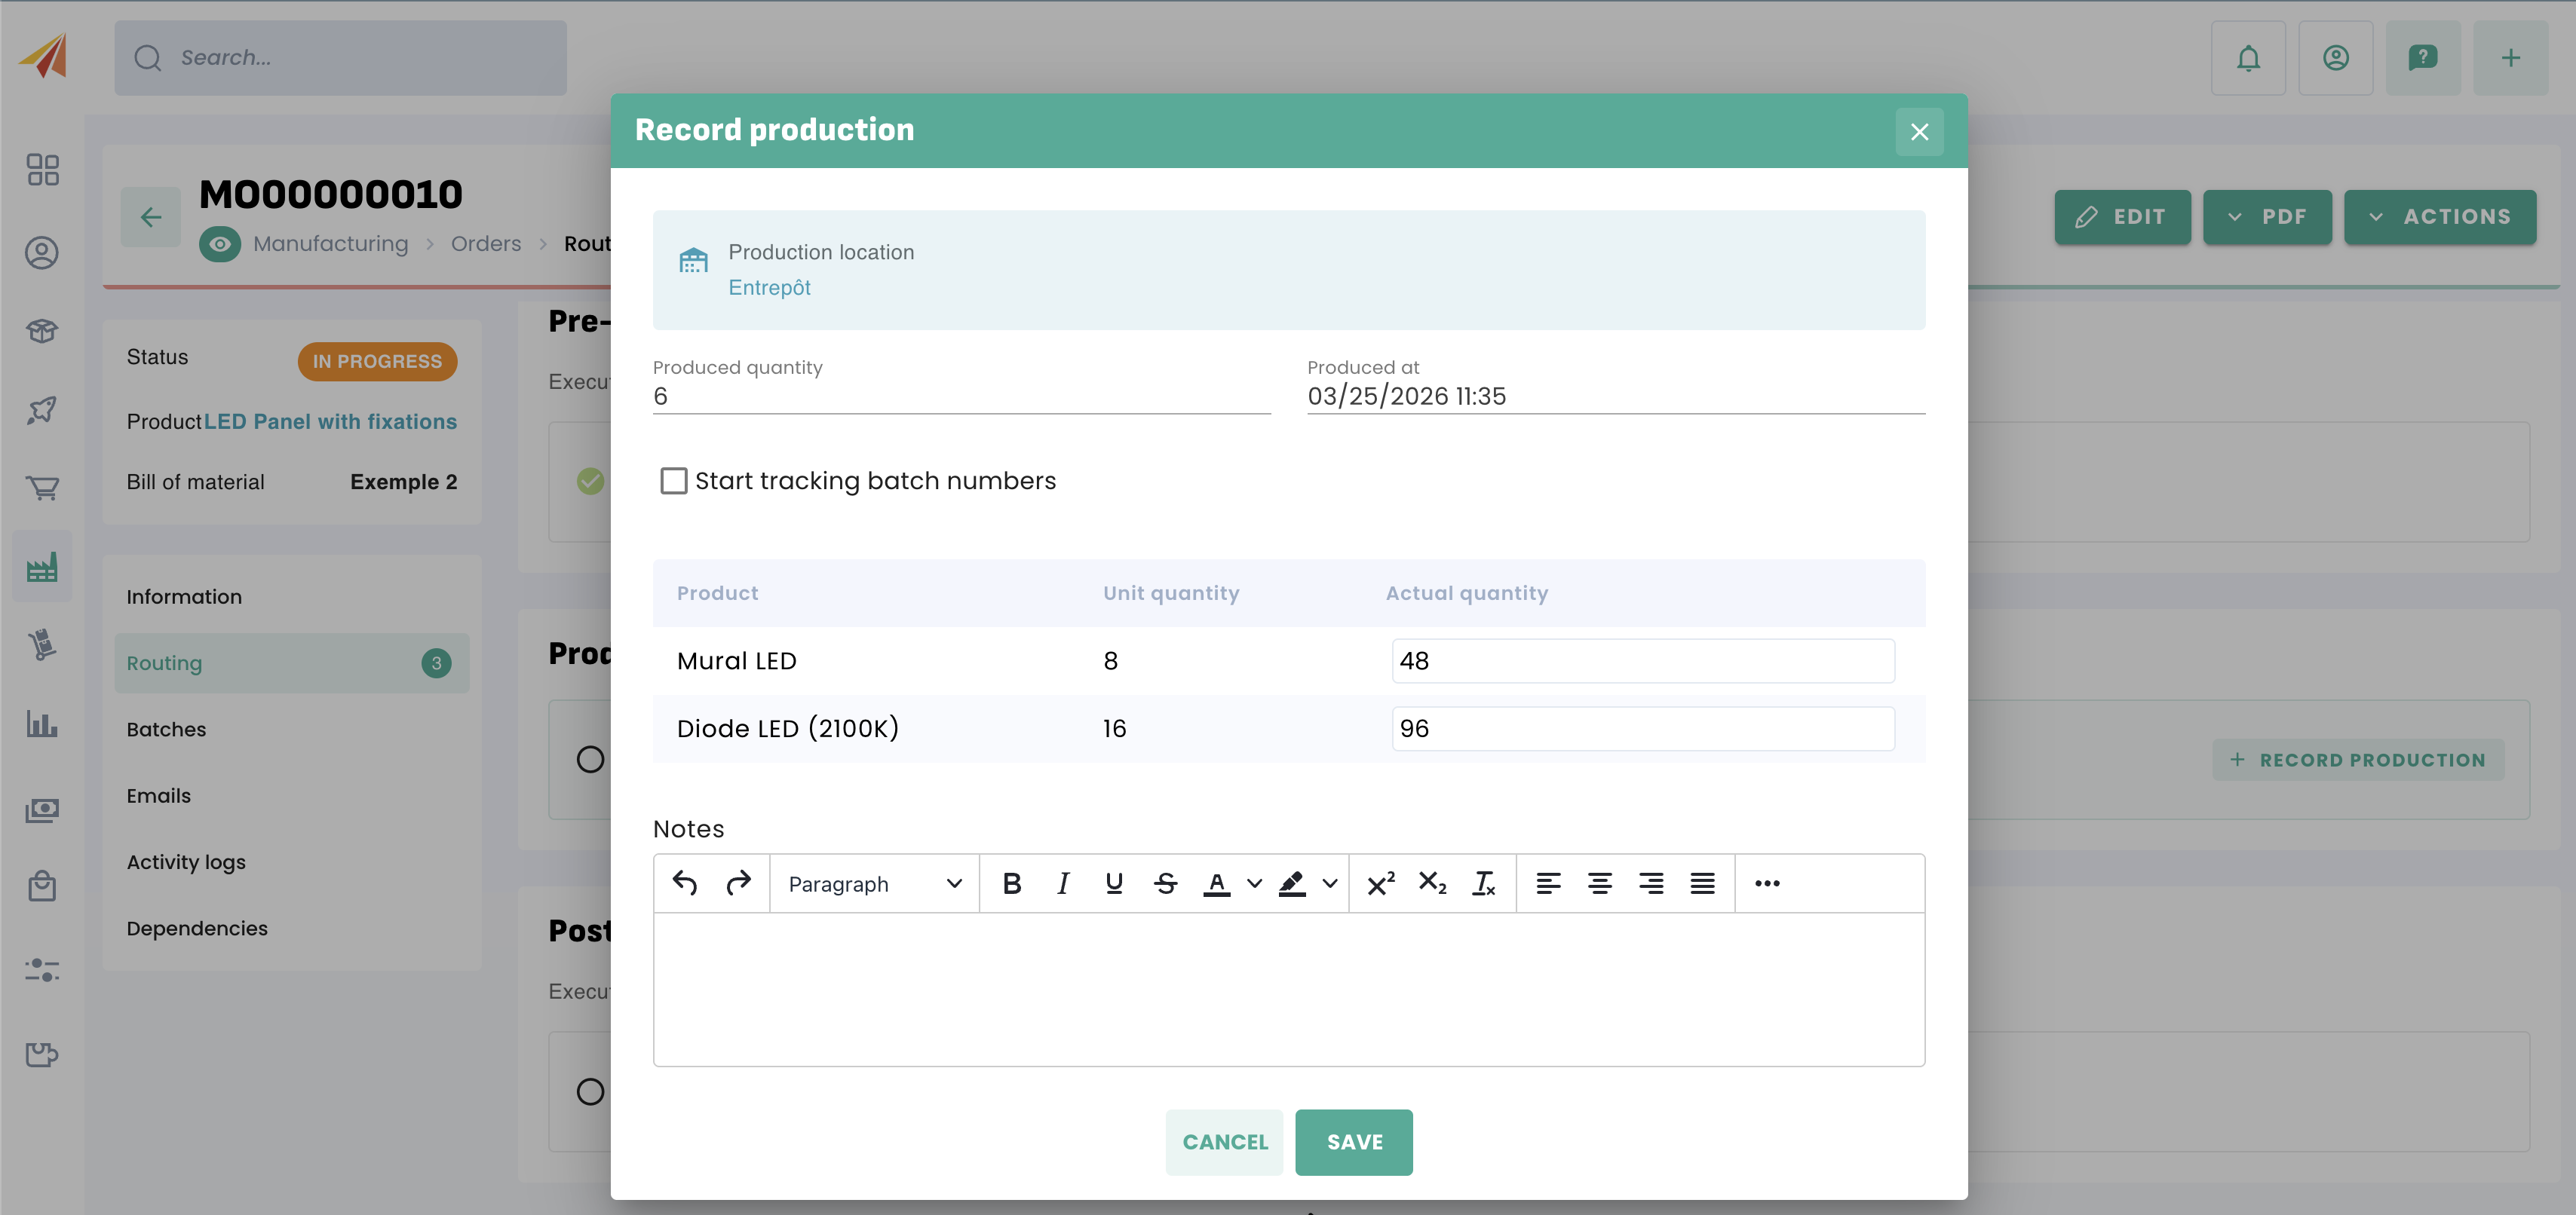Click the strikethrough icon
Viewport: 2576px width, 1215px height.
coord(1165,883)
